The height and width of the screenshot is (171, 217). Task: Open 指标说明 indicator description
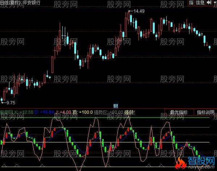click(205, 112)
